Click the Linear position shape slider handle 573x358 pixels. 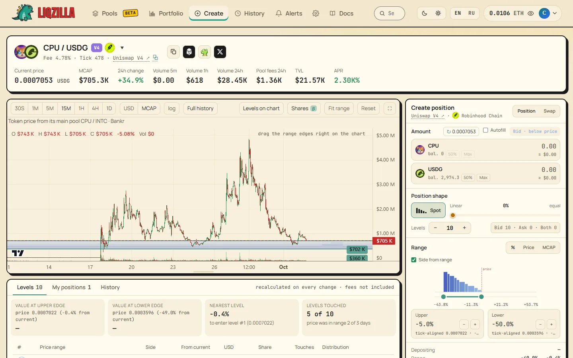[x=453, y=215]
